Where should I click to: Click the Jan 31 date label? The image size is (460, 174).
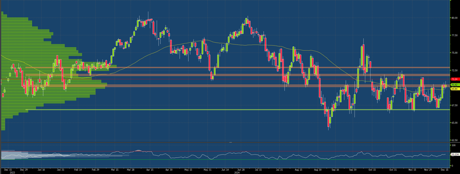coord(60,169)
